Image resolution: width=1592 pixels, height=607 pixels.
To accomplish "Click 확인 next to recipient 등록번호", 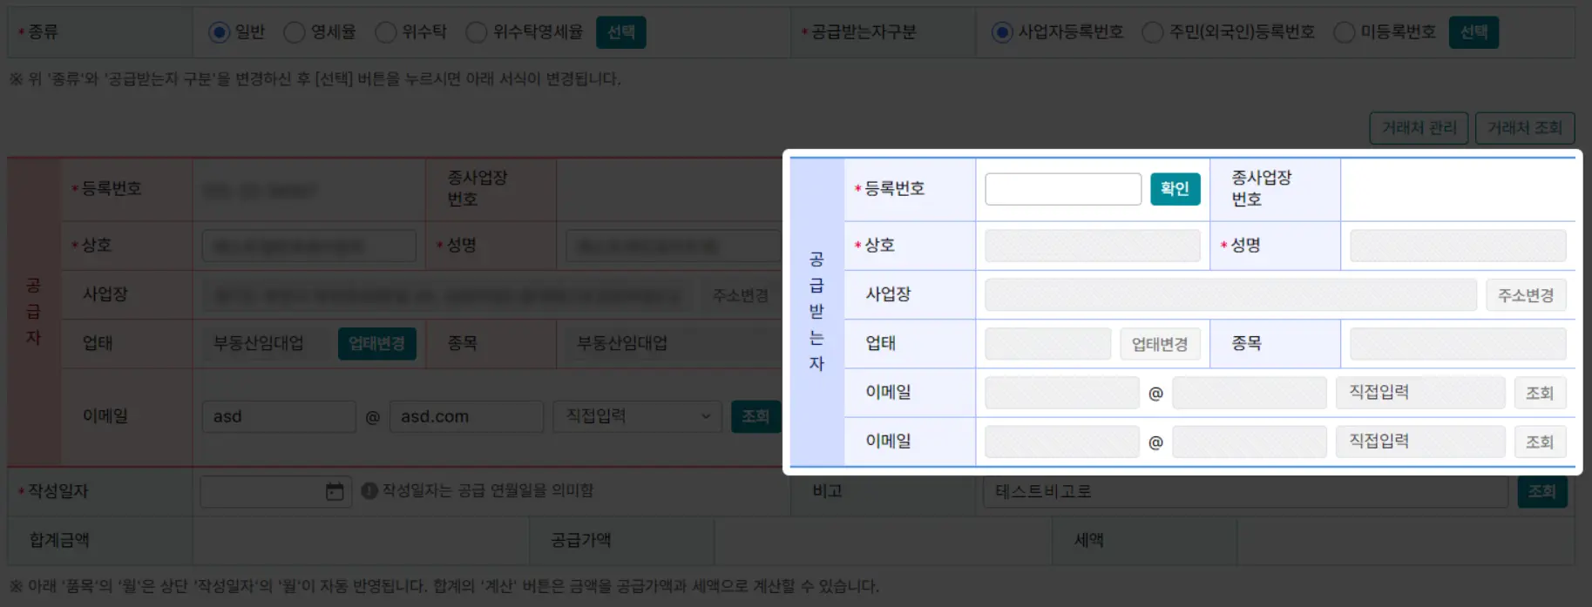I will (x=1175, y=189).
